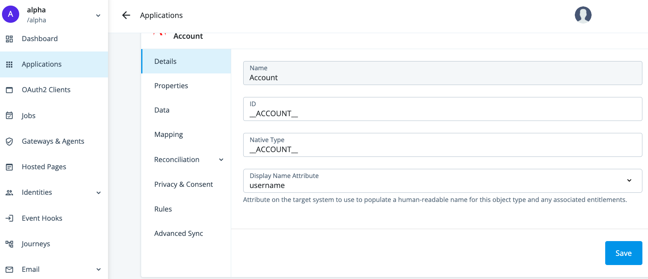Click the Journeys tree icon
The image size is (648, 279).
pyautogui.click(x=9, y=244)
